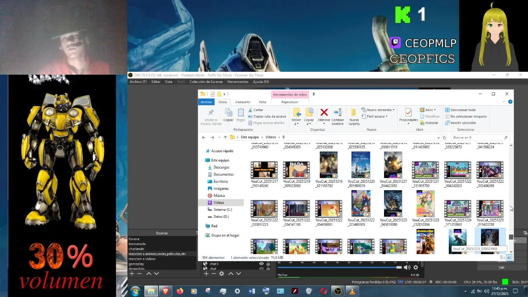This screenshot has width=528, height=297.
Task: Open Colección de Escenas menu
Action: pyautogui.click(x=206, y=82)
